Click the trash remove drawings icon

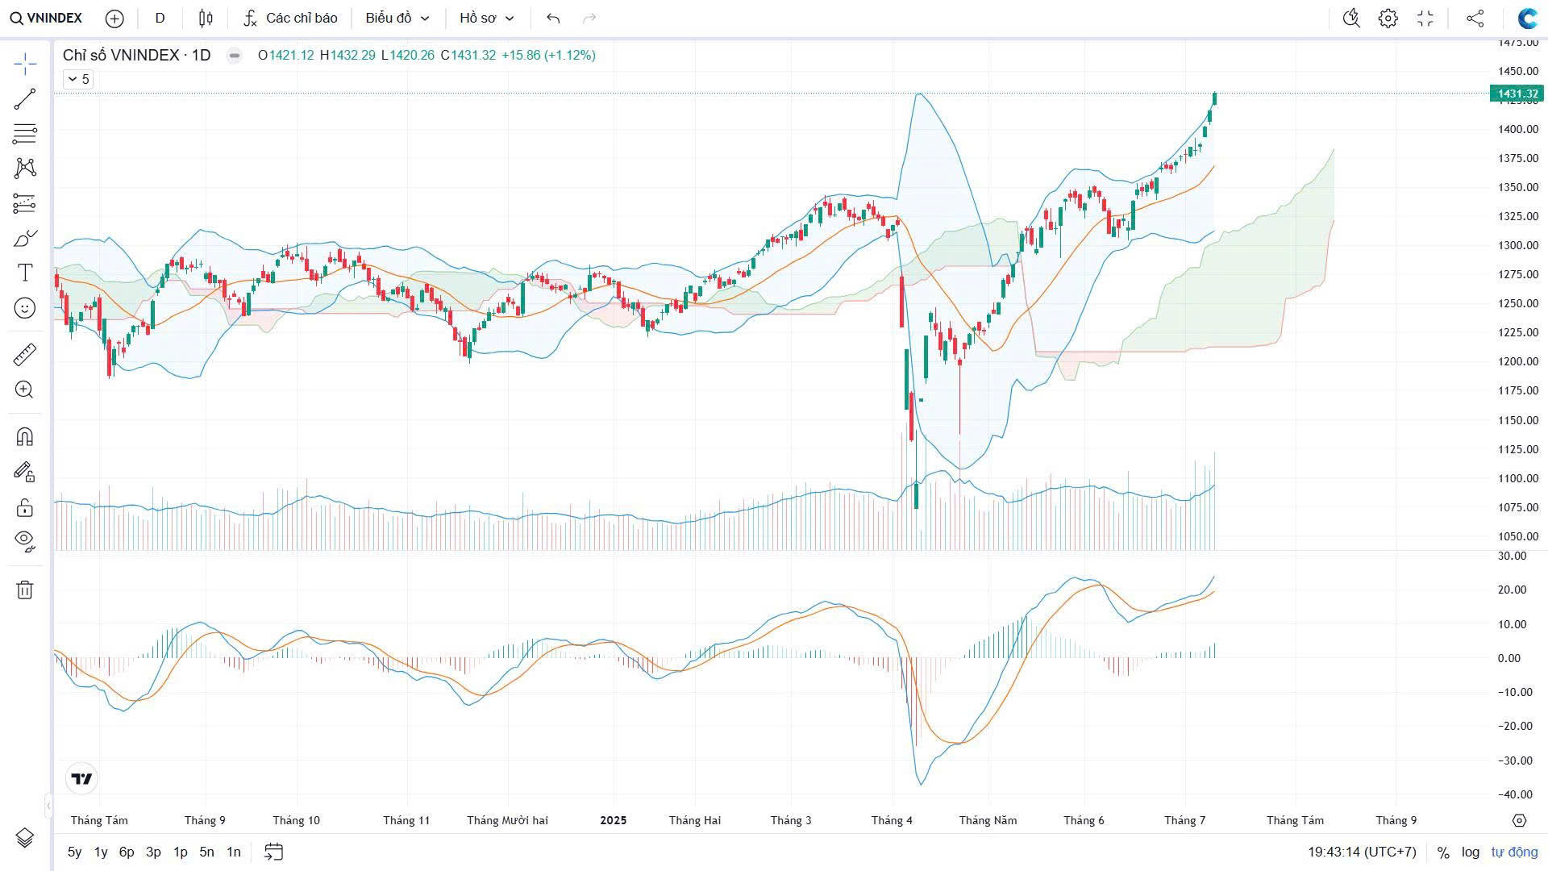[x=25, y=590]
